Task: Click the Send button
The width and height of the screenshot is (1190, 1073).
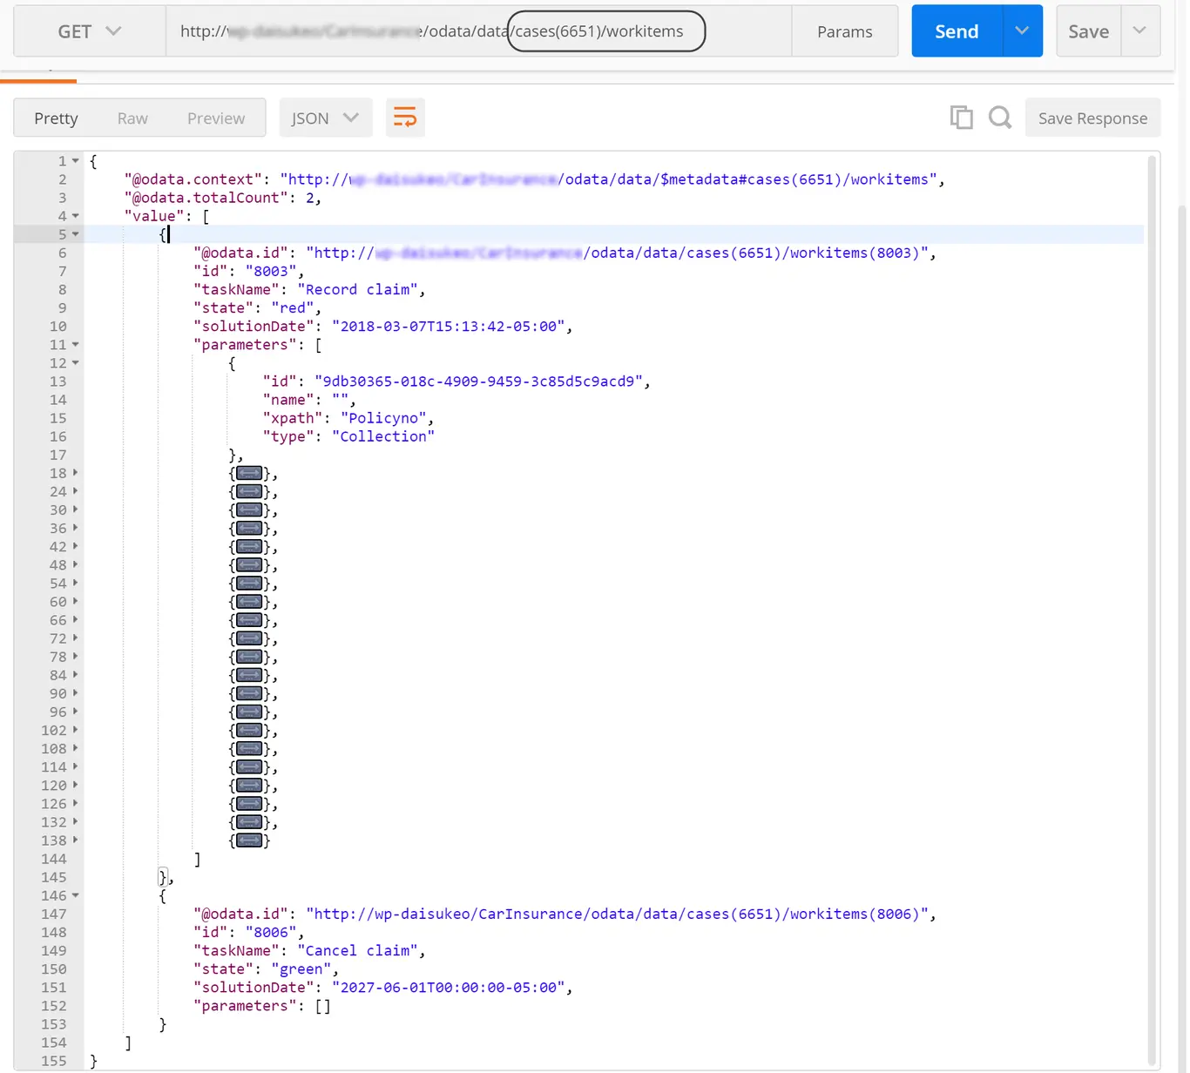Action: [957, 31]
